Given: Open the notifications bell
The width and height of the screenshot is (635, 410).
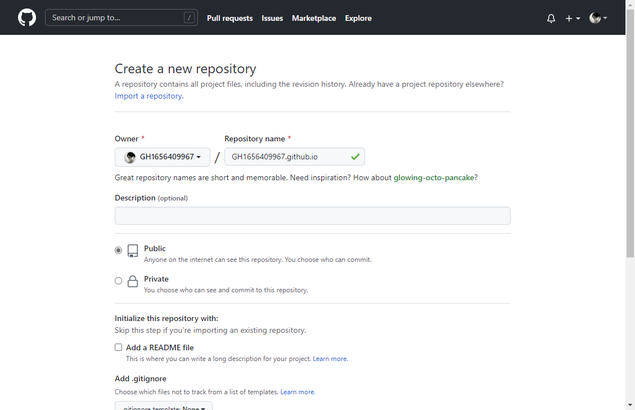Looking at the screenshot, I should pyautogui.click(x=551, y=18).
